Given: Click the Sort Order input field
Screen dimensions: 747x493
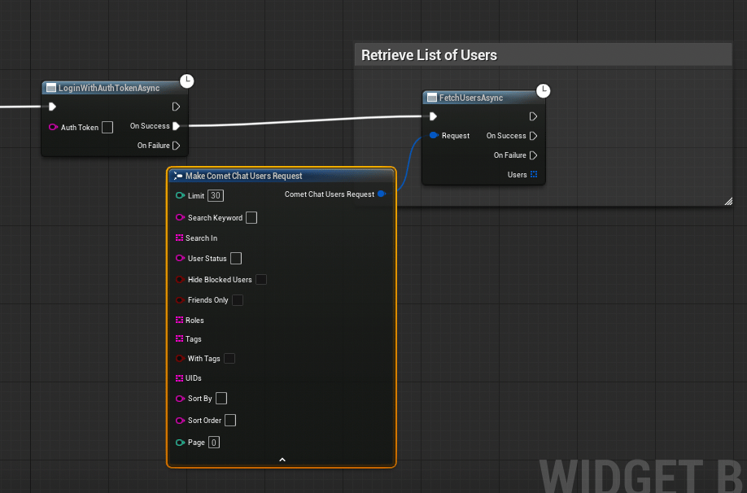Looking at the screenshot, I should click(230, 420).
